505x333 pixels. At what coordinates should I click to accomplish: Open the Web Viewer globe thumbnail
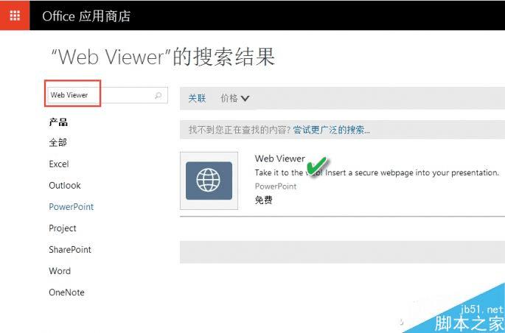(x=209, y=180)
